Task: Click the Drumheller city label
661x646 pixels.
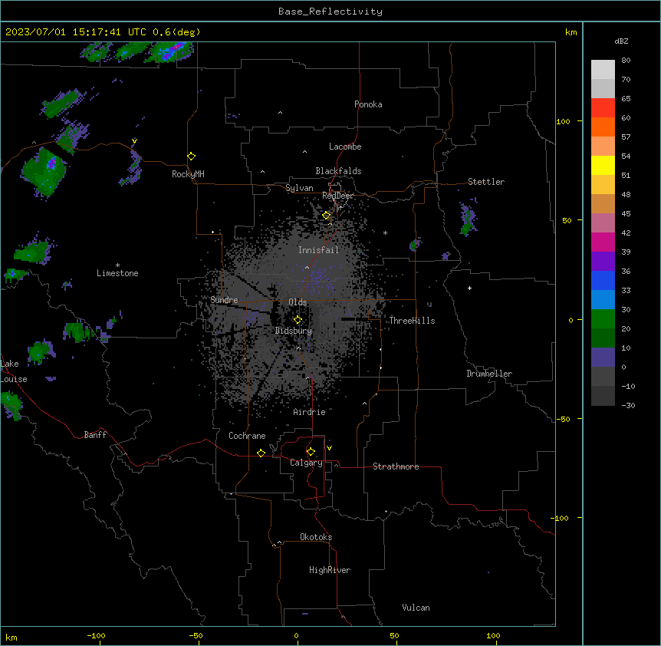Action: click(x=489, y=374)
